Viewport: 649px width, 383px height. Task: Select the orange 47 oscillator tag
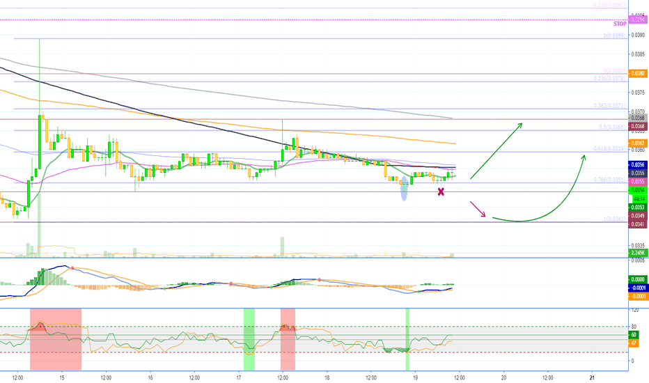click(634, 343)
